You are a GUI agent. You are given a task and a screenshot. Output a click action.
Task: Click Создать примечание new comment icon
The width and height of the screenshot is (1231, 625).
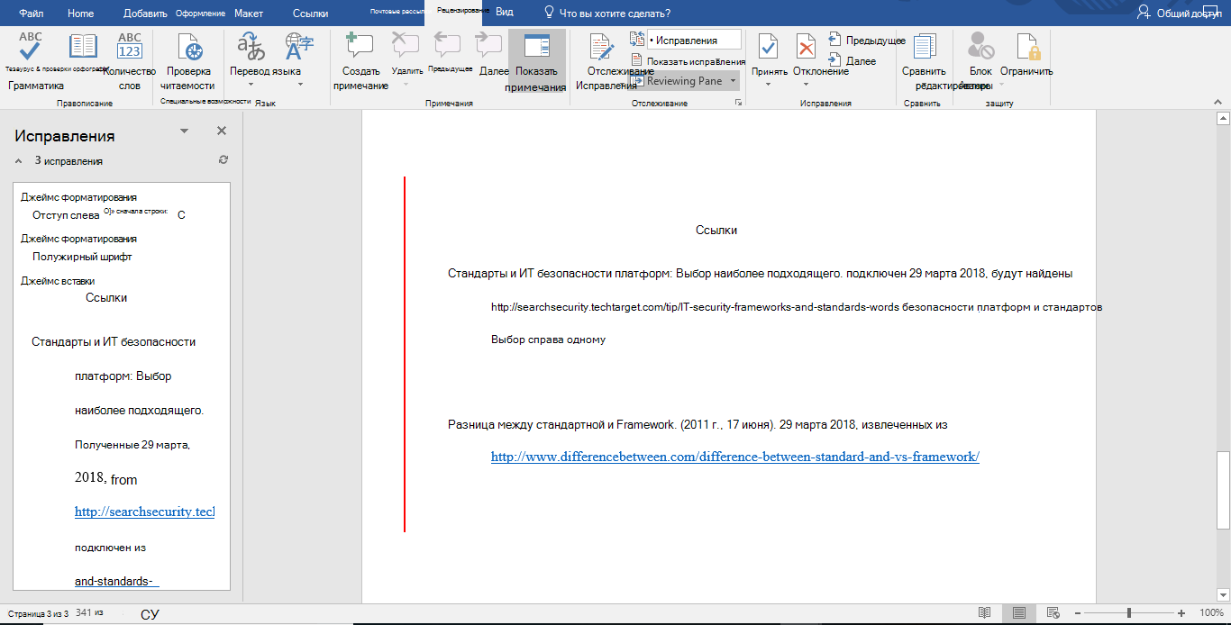tap(360, 49)
